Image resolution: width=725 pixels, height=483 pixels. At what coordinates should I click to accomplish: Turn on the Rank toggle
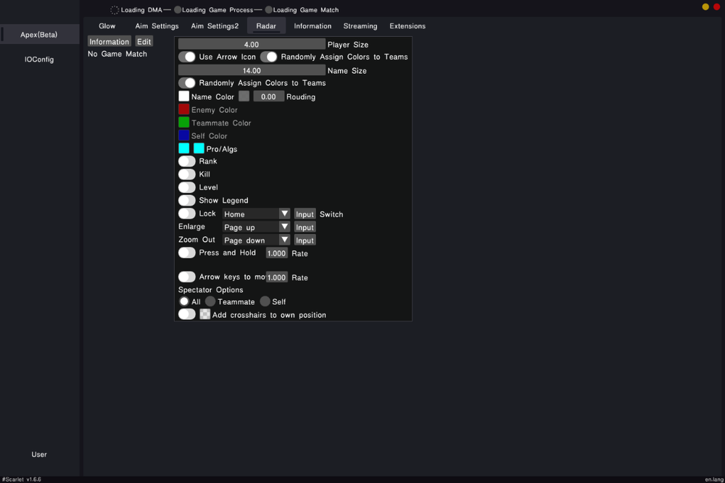187,161
